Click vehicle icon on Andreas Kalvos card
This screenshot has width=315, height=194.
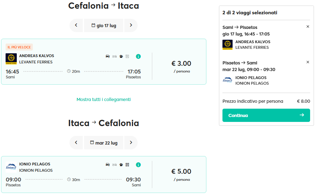tap(108, 56)
